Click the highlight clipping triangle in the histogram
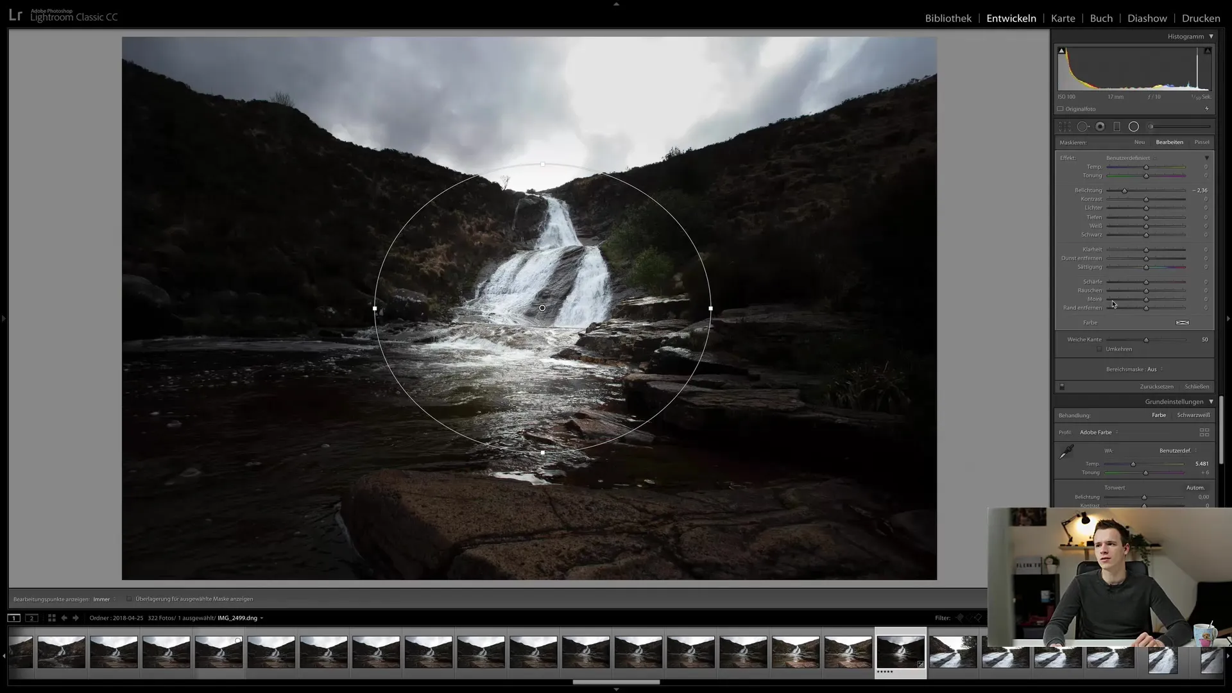The width and height of the screenshot is (1232, 693). coord(1208,51)
